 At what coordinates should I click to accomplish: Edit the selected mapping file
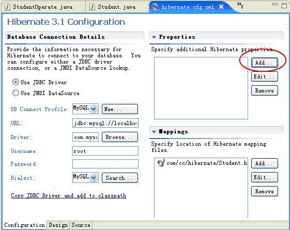[x=265, y=177]
